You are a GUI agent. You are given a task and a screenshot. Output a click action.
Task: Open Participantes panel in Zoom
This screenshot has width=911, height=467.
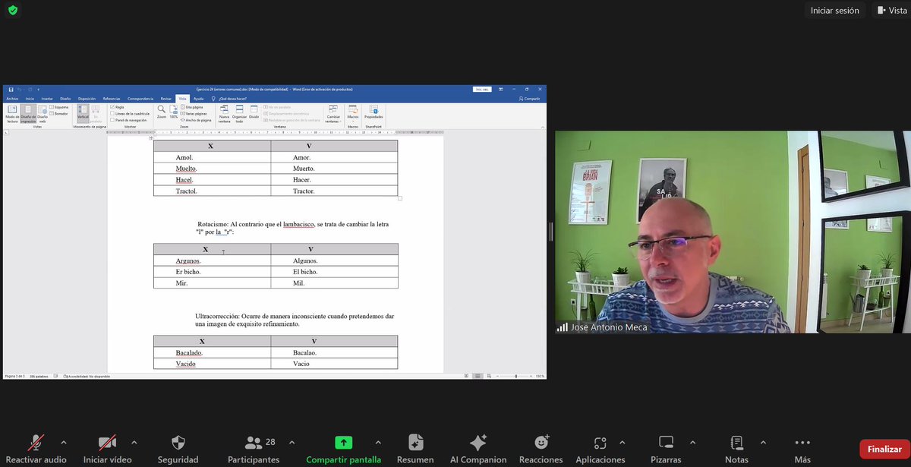pos(253,450)
